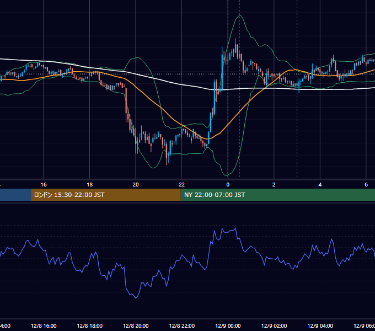The image size is (375, 331).
Task: Select the ロンドン 15:30-22:00 JST session bar
Action: point(106,195)
